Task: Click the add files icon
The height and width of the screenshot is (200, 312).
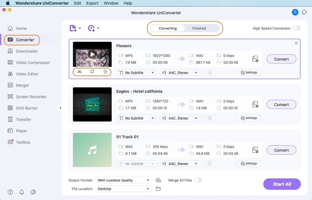Action: point(73,28)
